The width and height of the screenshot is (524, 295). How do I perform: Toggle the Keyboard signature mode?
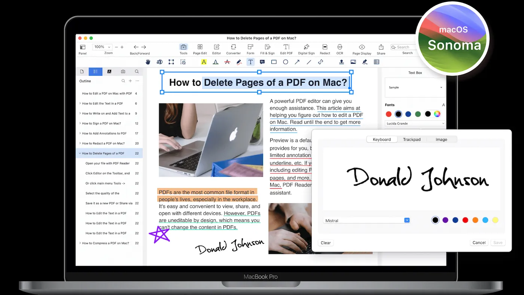click(382, 139)
